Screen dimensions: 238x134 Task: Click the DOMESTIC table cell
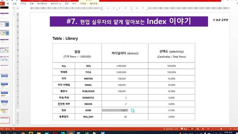pos(88,98)
